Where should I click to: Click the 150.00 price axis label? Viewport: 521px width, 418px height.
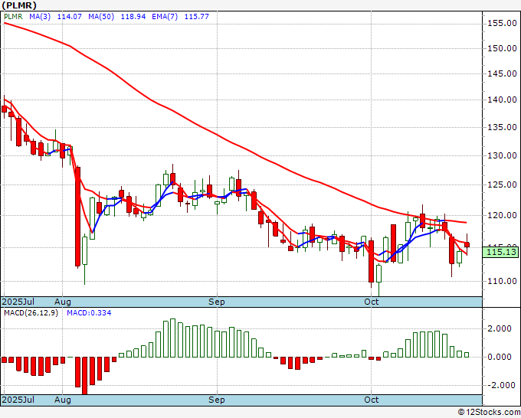(502, 48)
